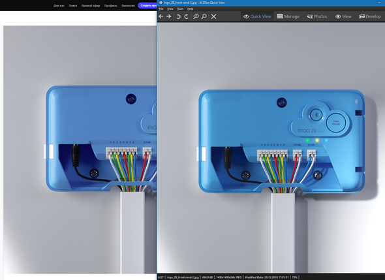Click the Создать проект button
This screenshot has width=385, height=280.
click(x=147, y=5)
